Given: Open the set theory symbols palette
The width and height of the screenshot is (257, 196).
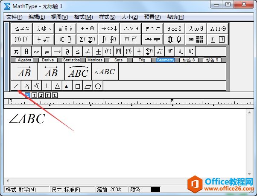Looking at the screenshot, I should 152,29.
